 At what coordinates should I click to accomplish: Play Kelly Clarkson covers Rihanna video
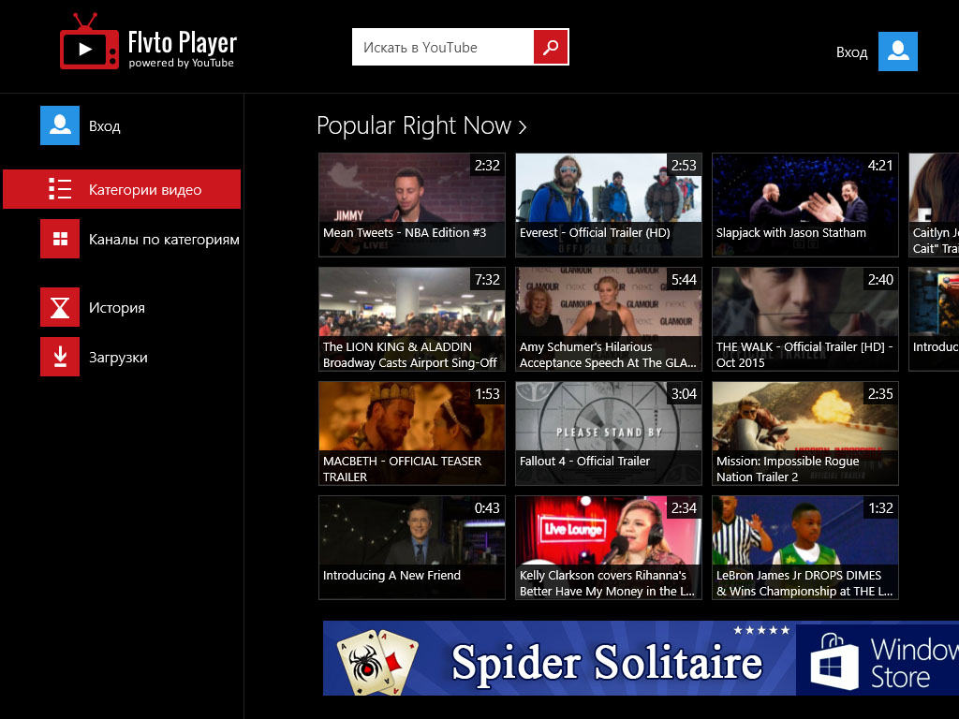point(609,548)
